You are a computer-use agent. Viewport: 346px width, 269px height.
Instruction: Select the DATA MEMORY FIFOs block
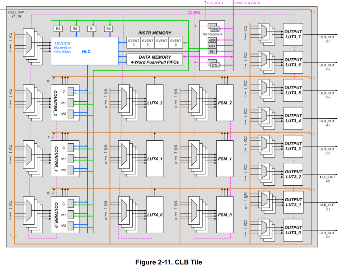click(155, 60)
